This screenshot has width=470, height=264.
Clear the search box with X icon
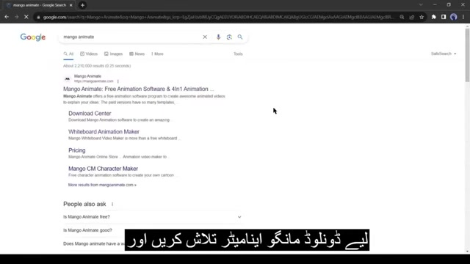coord(205,37)
